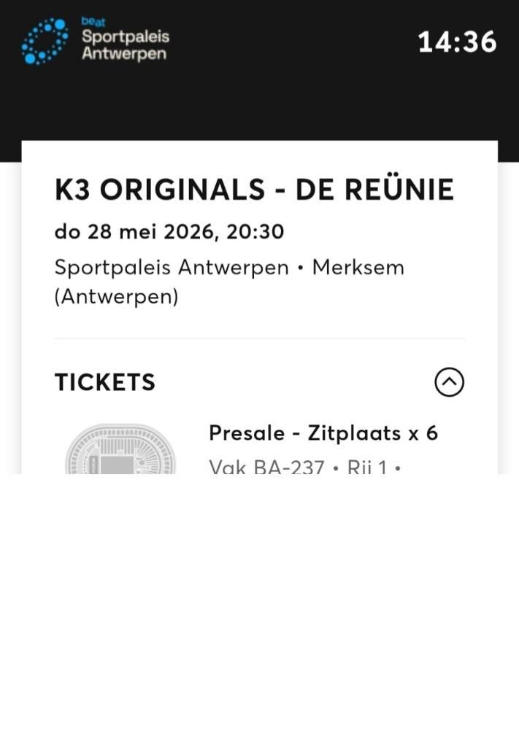The width and height of the screenshot is (519, 747).
Task: Click the 'Vak BA-237' section info
Action: (266, 467)
